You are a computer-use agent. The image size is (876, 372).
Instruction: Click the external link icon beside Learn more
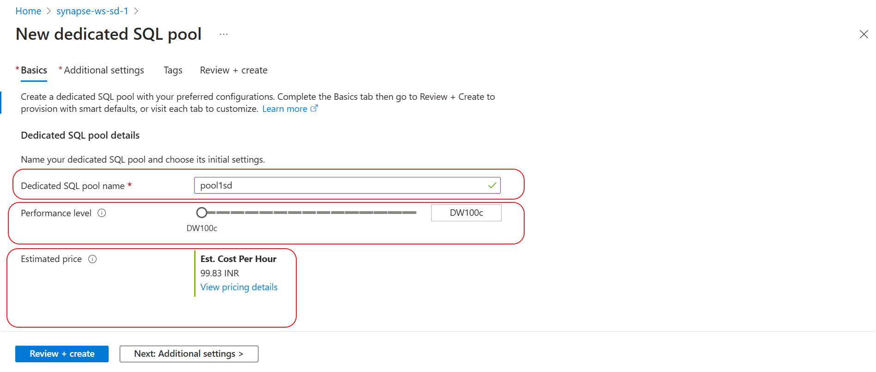pos(314,109)
